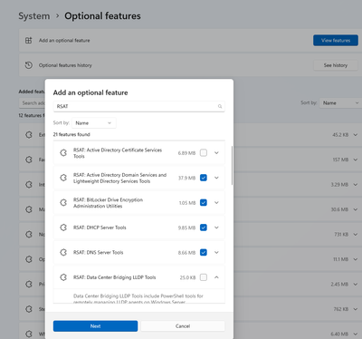The image size is (362, 339).
Task: Expand Active Directory Domain Services tools details
Action: click(216, 178)
